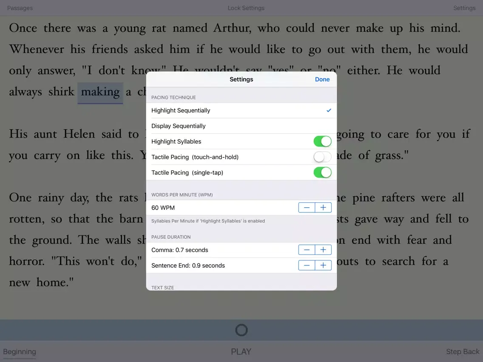Screen dimensions: 483x362
Task: Click the Syllables Per Minute footnote text
Action: point(208,221)
